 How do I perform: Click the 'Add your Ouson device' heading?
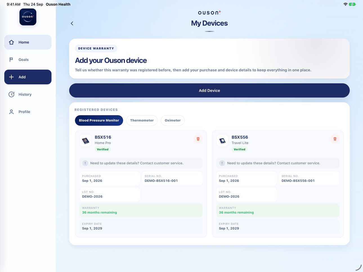111,60
